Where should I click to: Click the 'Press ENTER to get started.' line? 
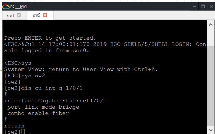tap(50, 38)
